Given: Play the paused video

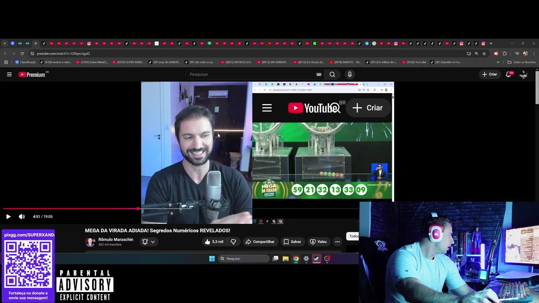Looking at the screenshot, I should [8, 217].
